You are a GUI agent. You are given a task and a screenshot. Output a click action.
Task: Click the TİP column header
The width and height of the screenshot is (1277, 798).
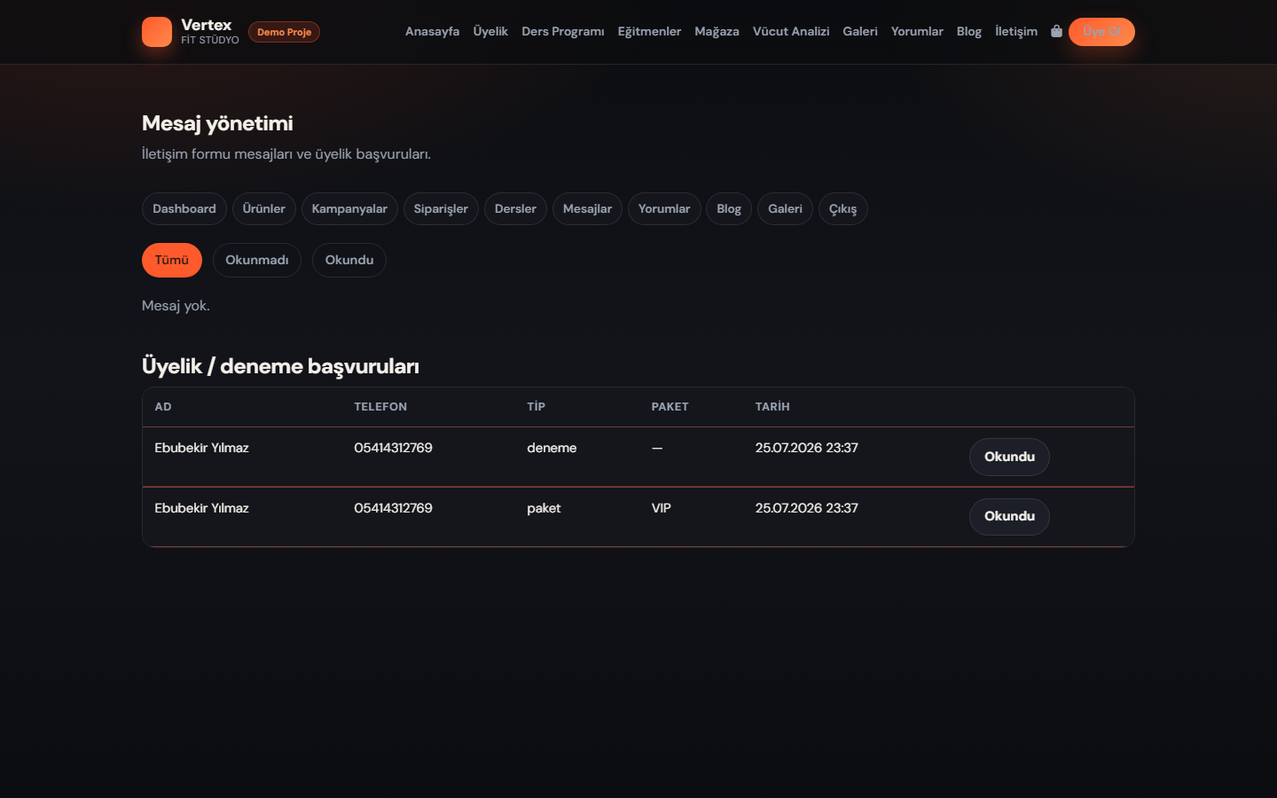536,407
